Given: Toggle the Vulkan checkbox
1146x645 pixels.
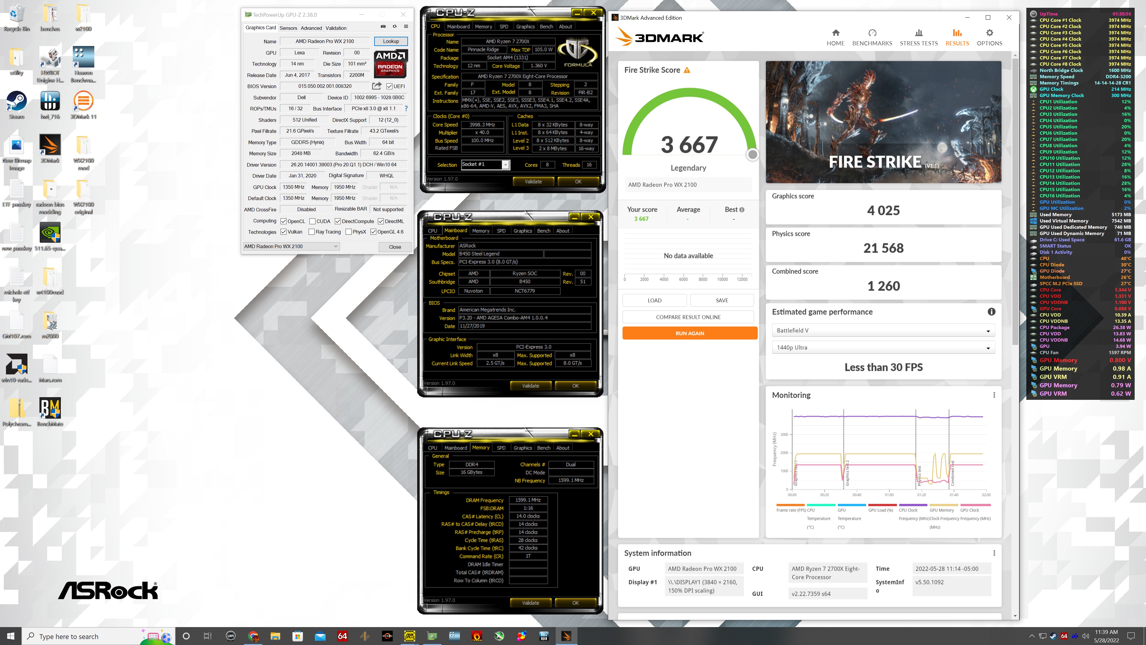Looking at the screenshot, I should pyautogui.click(x=284, y=232).
